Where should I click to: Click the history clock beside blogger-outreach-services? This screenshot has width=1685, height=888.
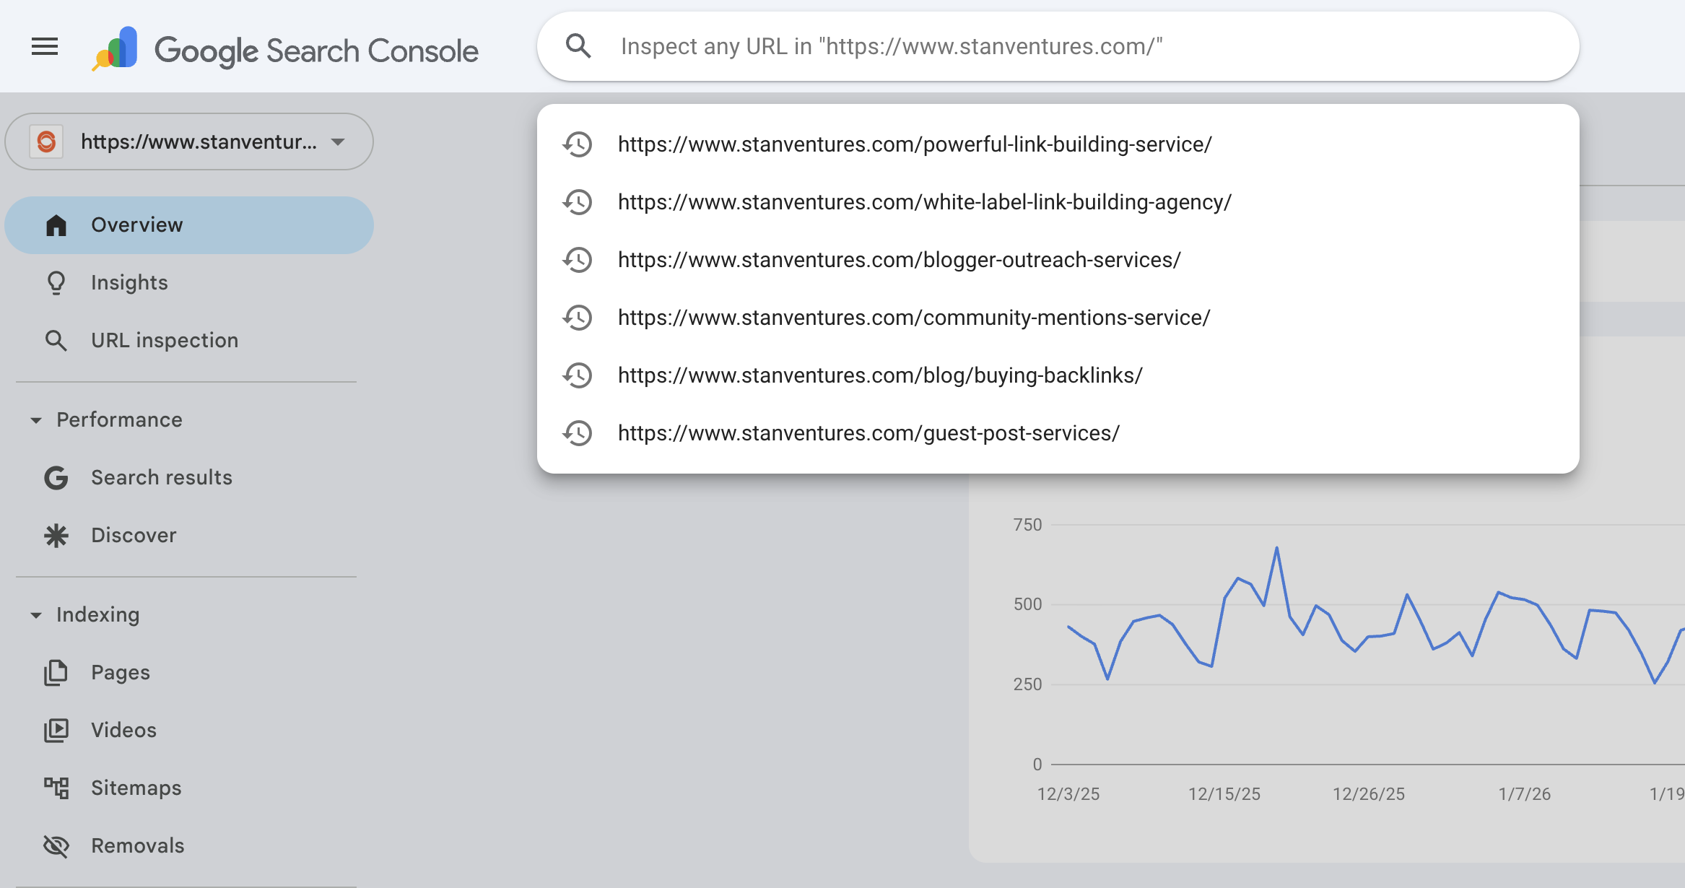[577, 260]
